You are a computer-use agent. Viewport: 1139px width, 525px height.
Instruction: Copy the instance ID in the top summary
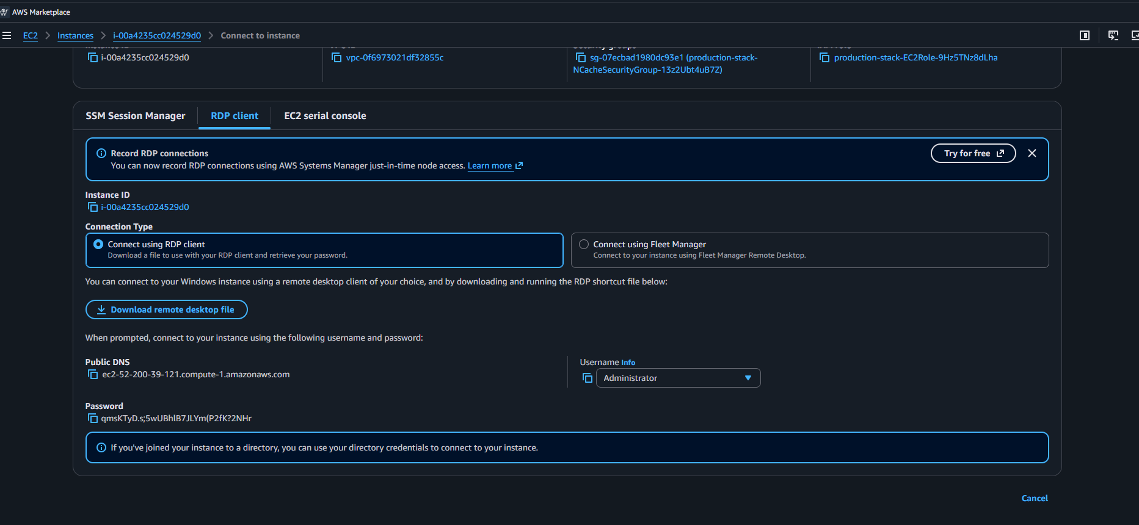(x=93, y=57)
